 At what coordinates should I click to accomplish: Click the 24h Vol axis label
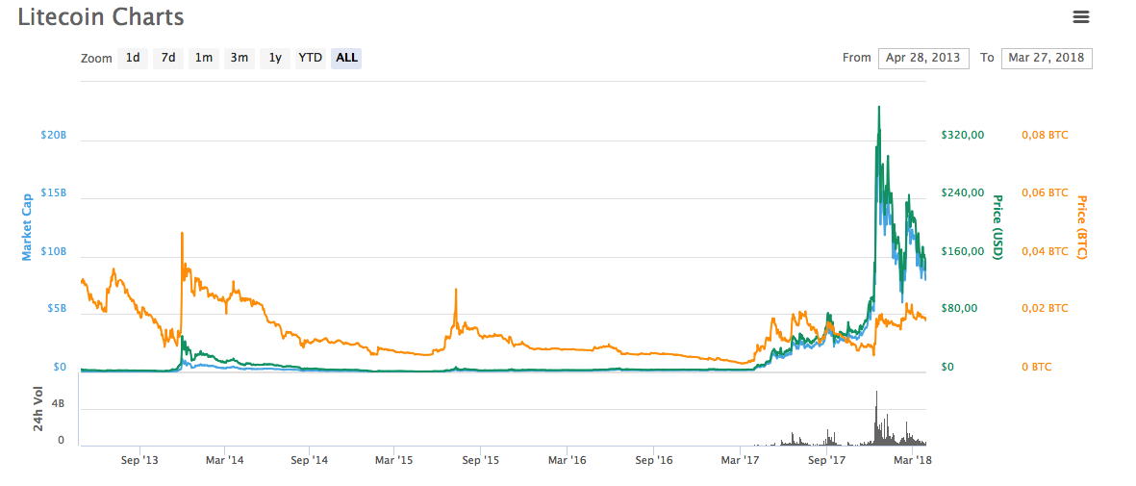click(38, 410)
